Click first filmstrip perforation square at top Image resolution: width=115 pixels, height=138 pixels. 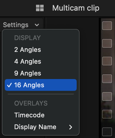pyautogui.click(x=107, y=26)
